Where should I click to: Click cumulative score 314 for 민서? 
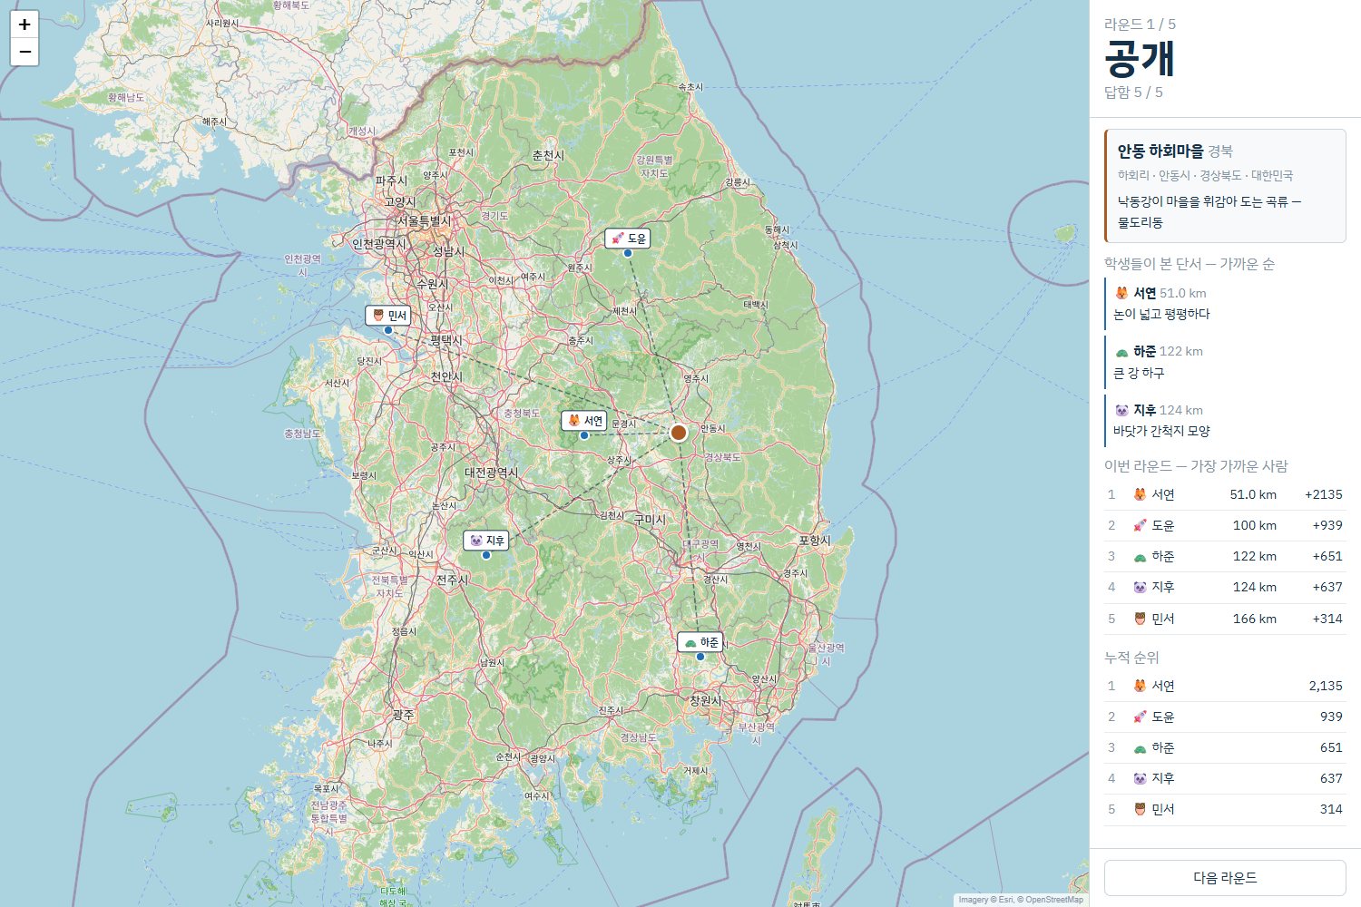1331,809
